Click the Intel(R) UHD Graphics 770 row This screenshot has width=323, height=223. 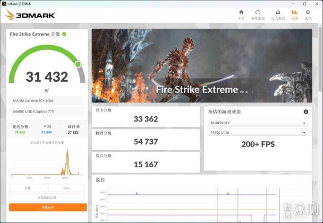pos(47,111)
